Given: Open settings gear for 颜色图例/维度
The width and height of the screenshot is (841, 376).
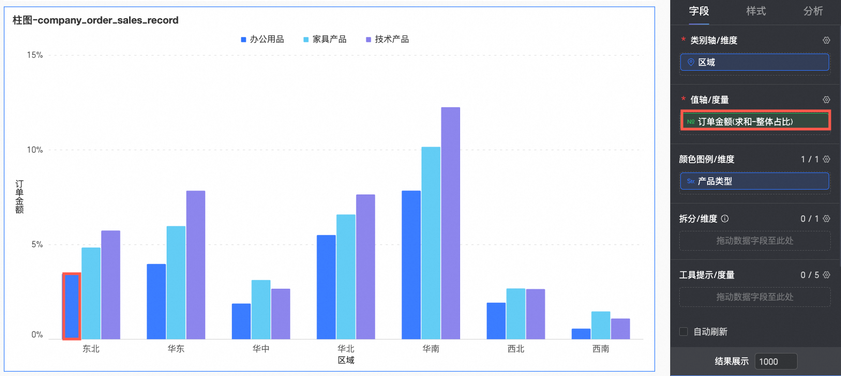Looking at the screenshot, I should pos(827,159).
